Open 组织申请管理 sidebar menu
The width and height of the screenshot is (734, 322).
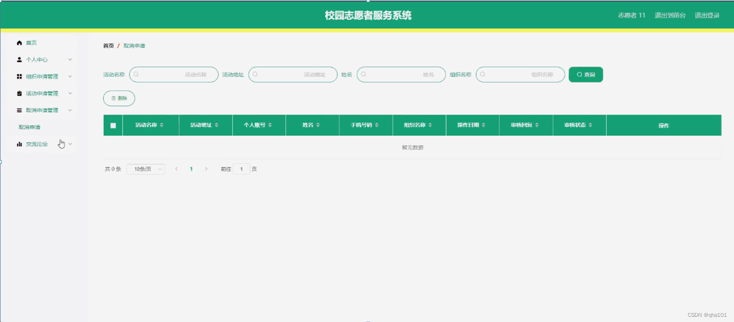coord(43,76)
